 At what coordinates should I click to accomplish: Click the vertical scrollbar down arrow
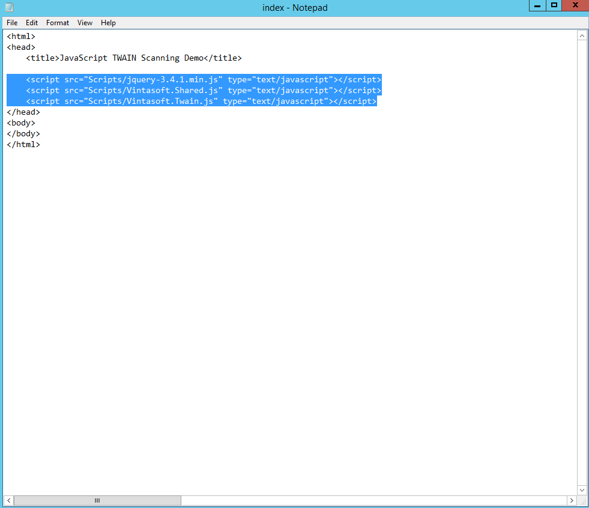point(581,490)
